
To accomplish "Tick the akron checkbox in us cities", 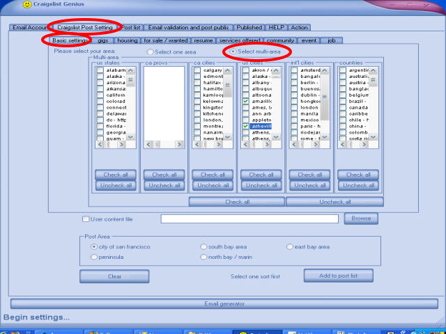I will point(245,70).
